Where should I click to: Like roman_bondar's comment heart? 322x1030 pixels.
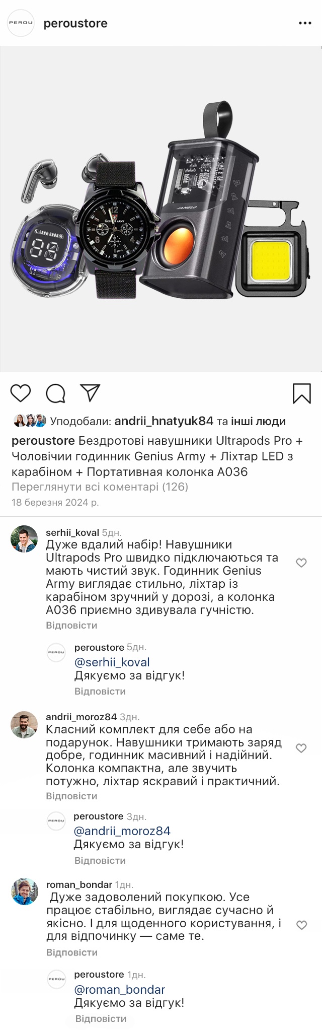(301, 925)
